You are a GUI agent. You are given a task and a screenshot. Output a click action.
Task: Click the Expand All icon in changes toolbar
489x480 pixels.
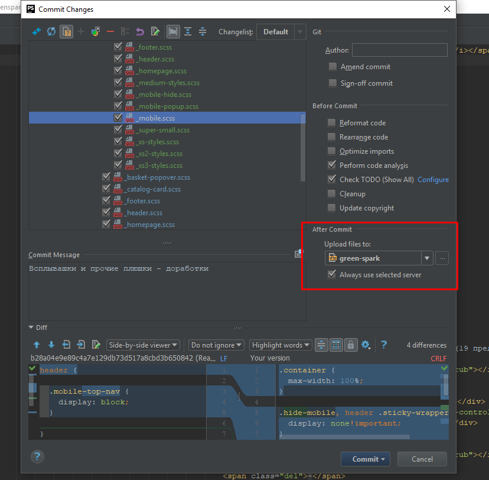tap(188, 32)
